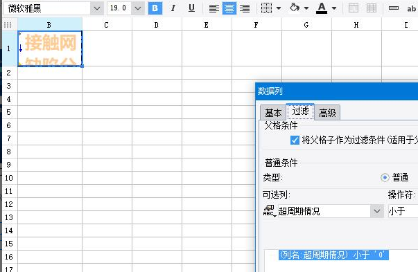Select column F header
418x272 pixels.
[x=256, y=25]
